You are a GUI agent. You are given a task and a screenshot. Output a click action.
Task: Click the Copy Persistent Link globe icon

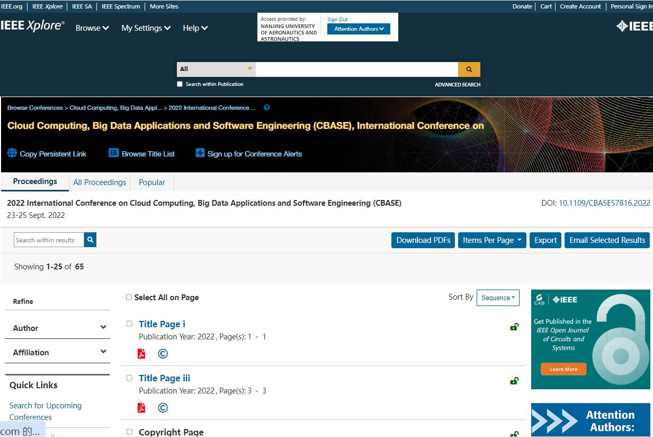(x=12, y=153)
